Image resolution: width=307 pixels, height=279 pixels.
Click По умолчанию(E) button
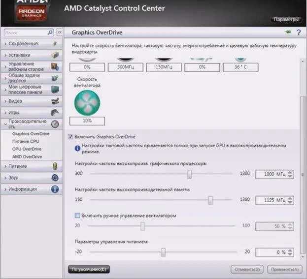pos(89,269)
